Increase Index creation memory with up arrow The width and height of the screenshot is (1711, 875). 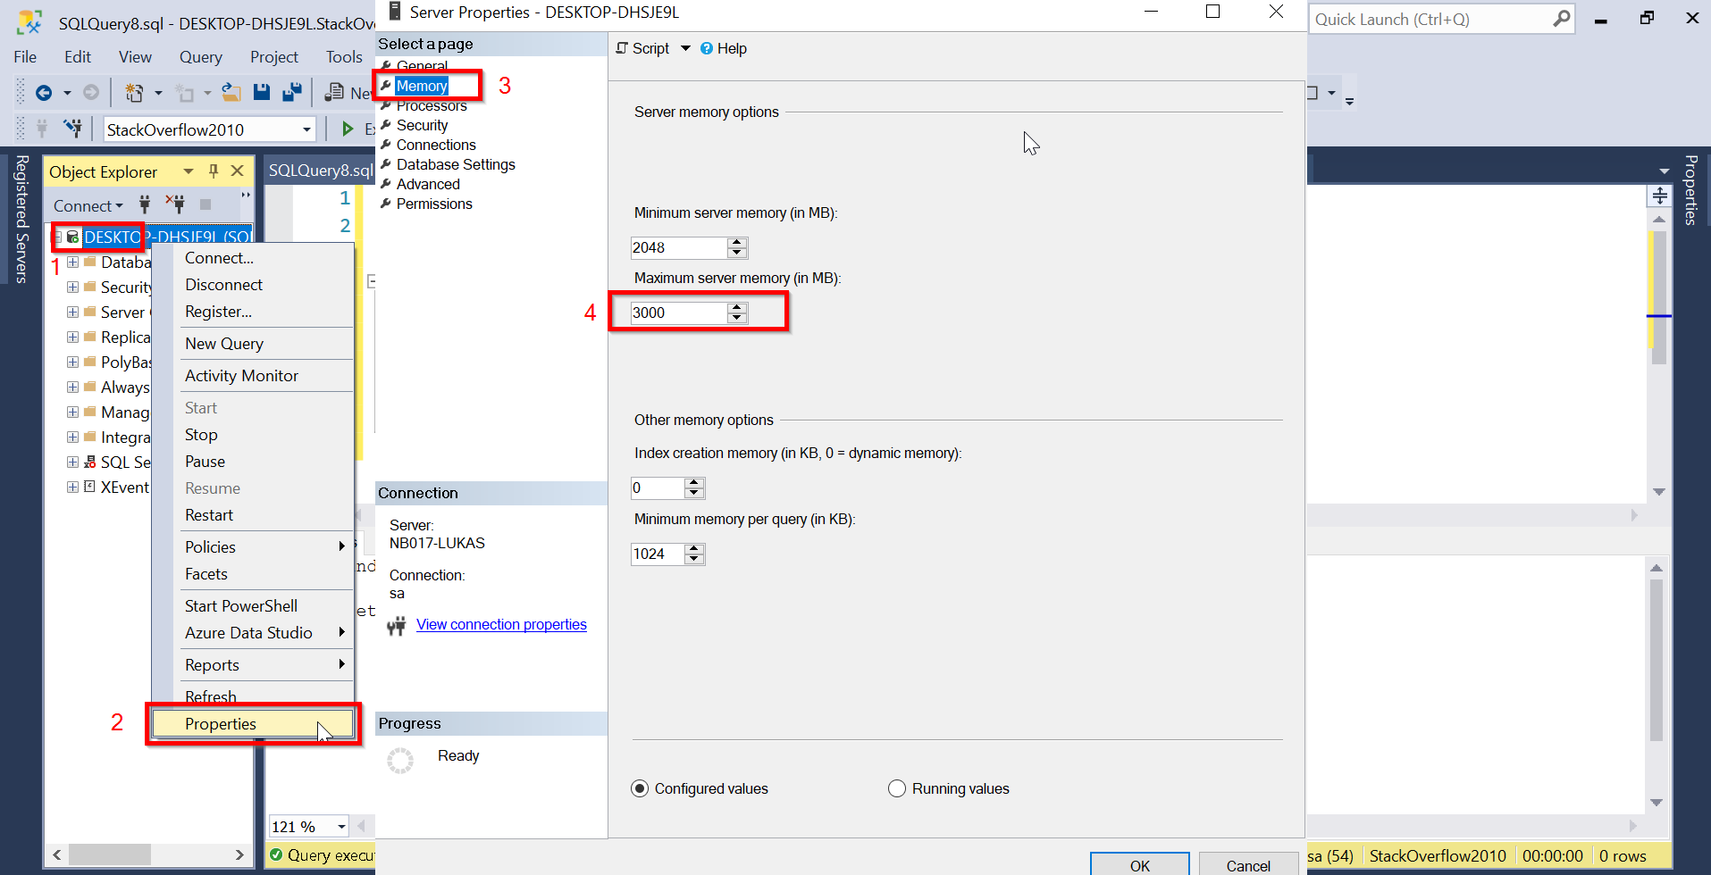[694, 482]
